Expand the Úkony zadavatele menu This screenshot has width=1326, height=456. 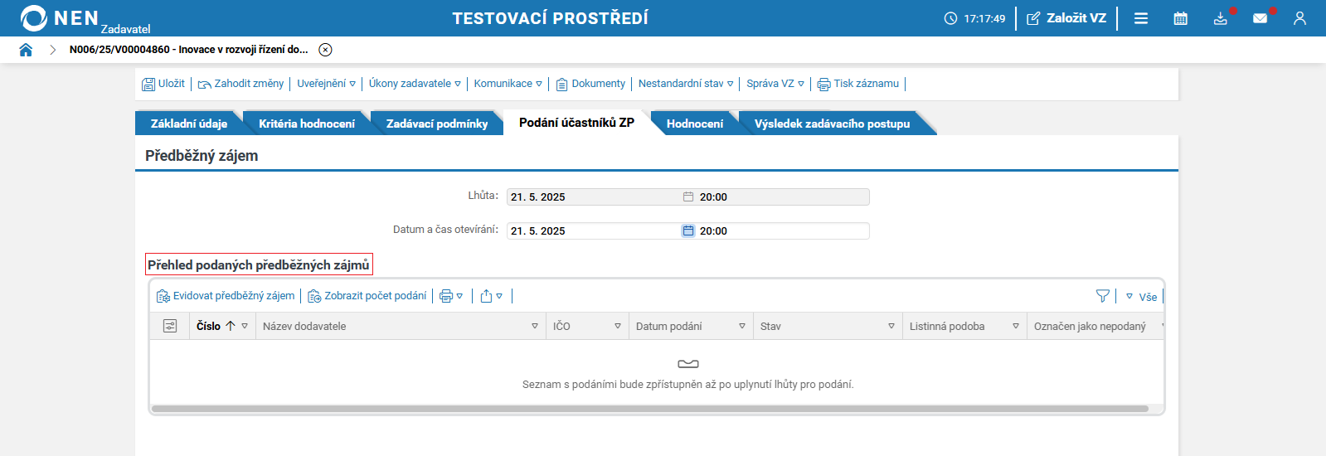[x=415, y=84]
